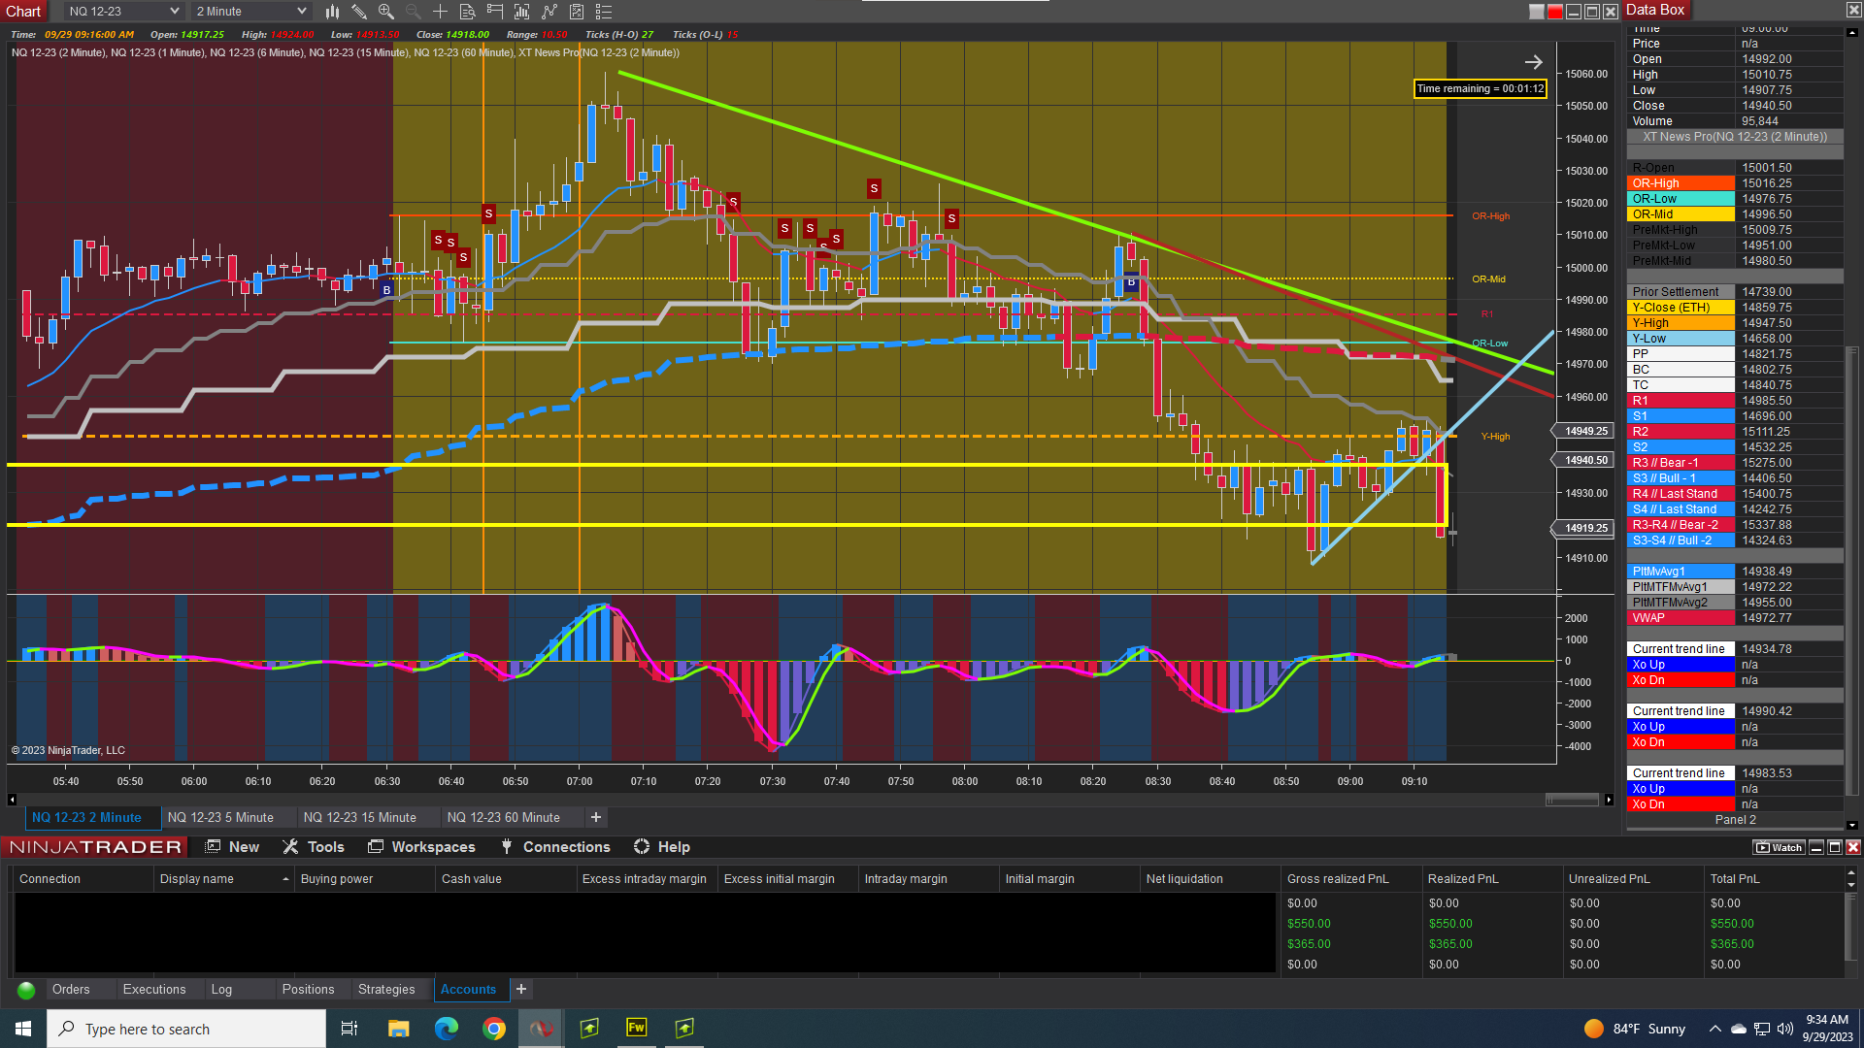The width and height of the screenshot is (1864, 1048).
Task: Open the Strategies toolbar icon
Action: coord(549,12)
